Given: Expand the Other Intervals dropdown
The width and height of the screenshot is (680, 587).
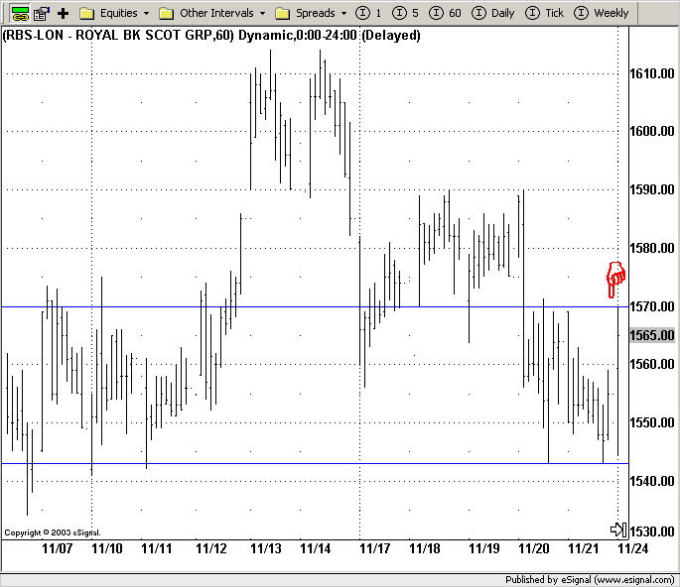Looking at the screenshot, I should point(212,14).
